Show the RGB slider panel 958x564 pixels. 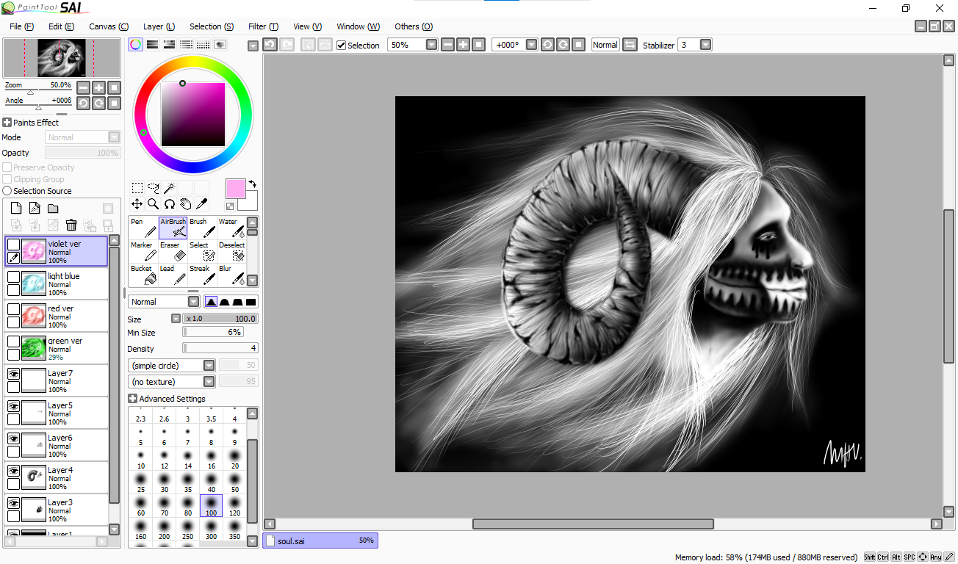click(x=152, y=45)
